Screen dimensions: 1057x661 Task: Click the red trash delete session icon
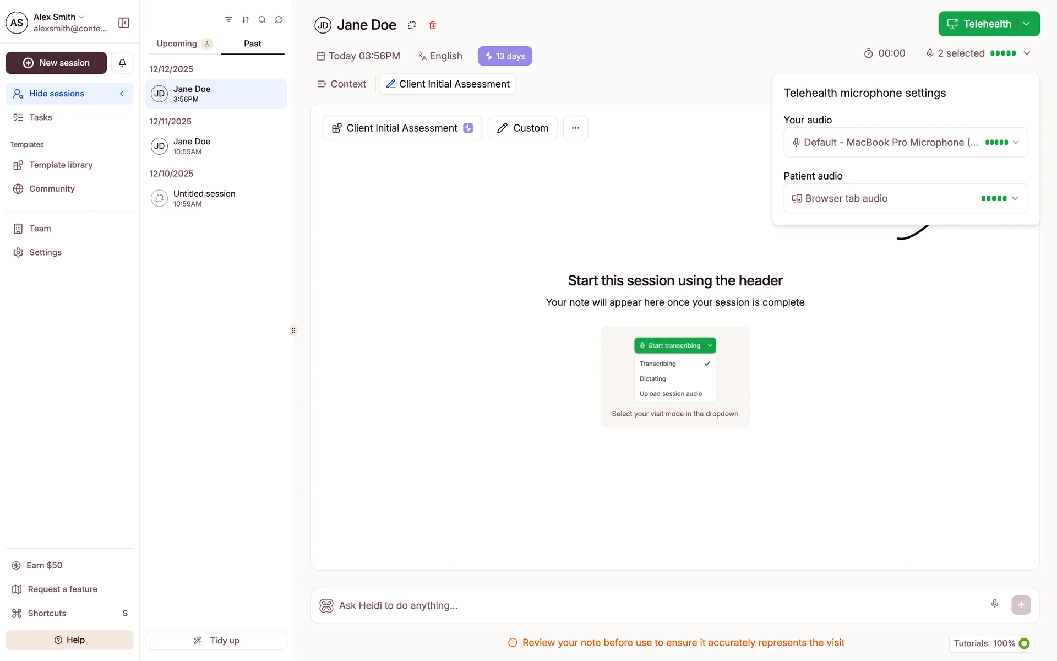pyautogui.click(x=433, y=25)
